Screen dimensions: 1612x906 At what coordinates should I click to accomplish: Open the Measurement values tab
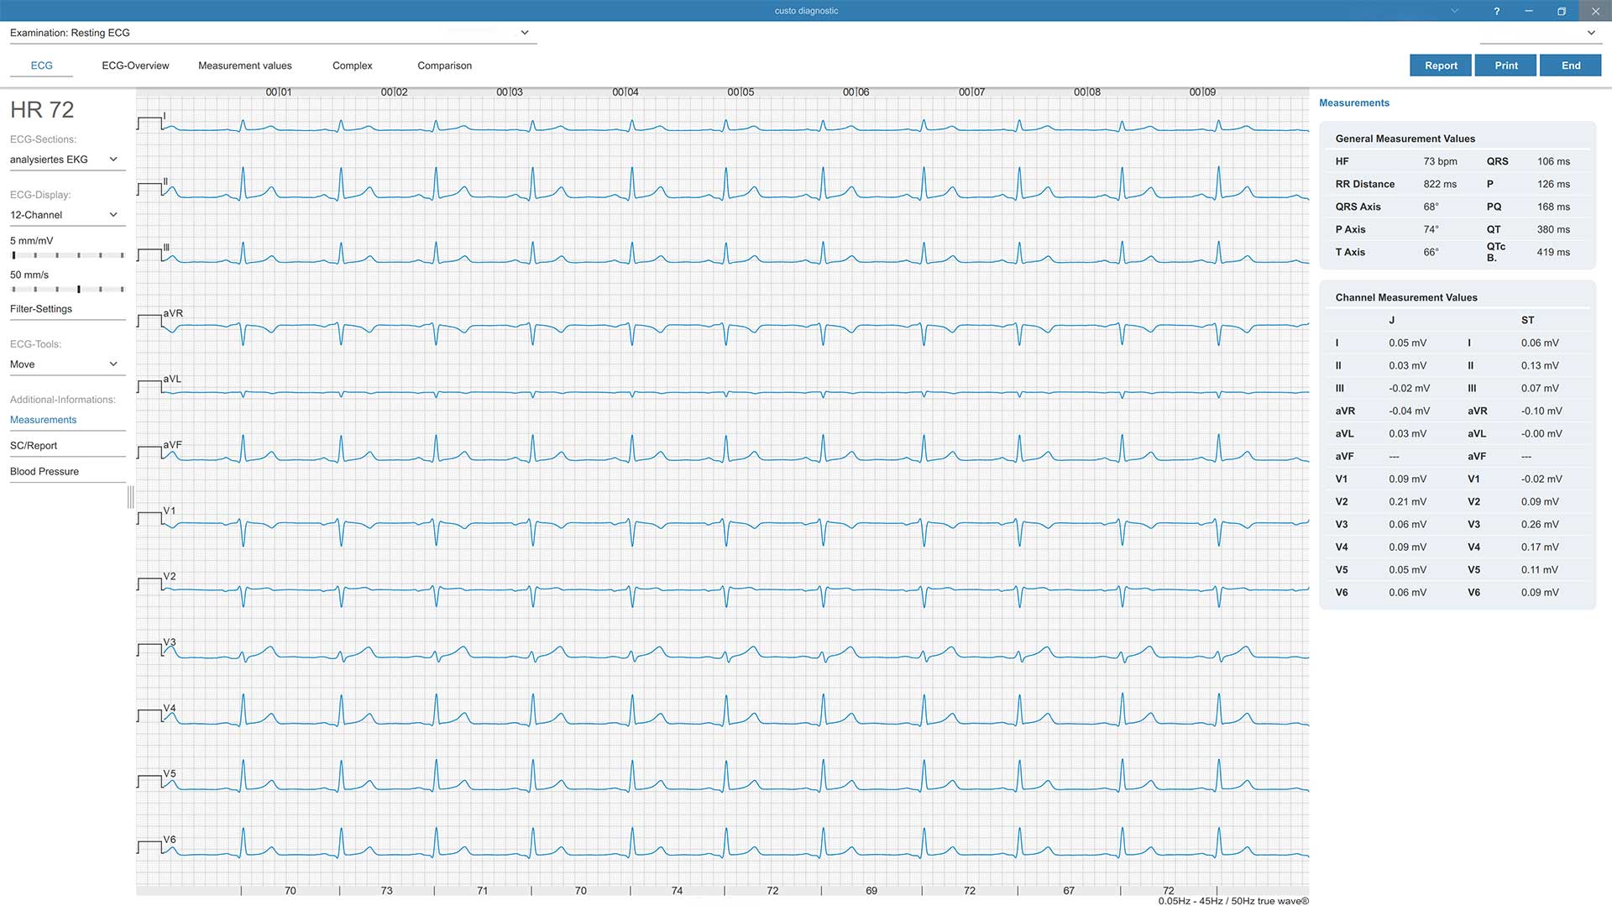point(245,65)
